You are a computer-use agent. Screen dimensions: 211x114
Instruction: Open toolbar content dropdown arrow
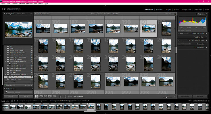point(175,96)
